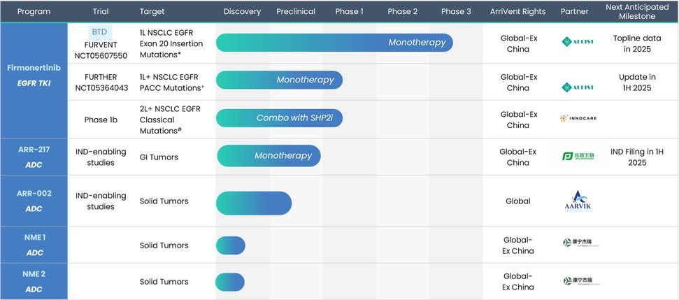679x300 pixels.
Task: Click the Firmonertinib EGFR TKI program cell
Action: click(34, 77)
